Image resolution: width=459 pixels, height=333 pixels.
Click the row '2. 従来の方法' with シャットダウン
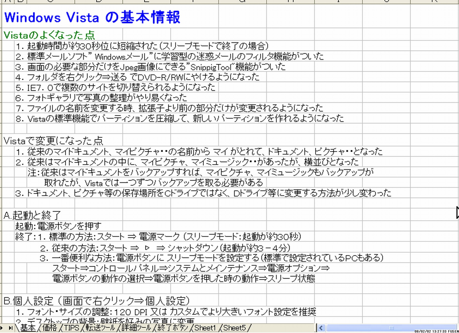point(165,248)
